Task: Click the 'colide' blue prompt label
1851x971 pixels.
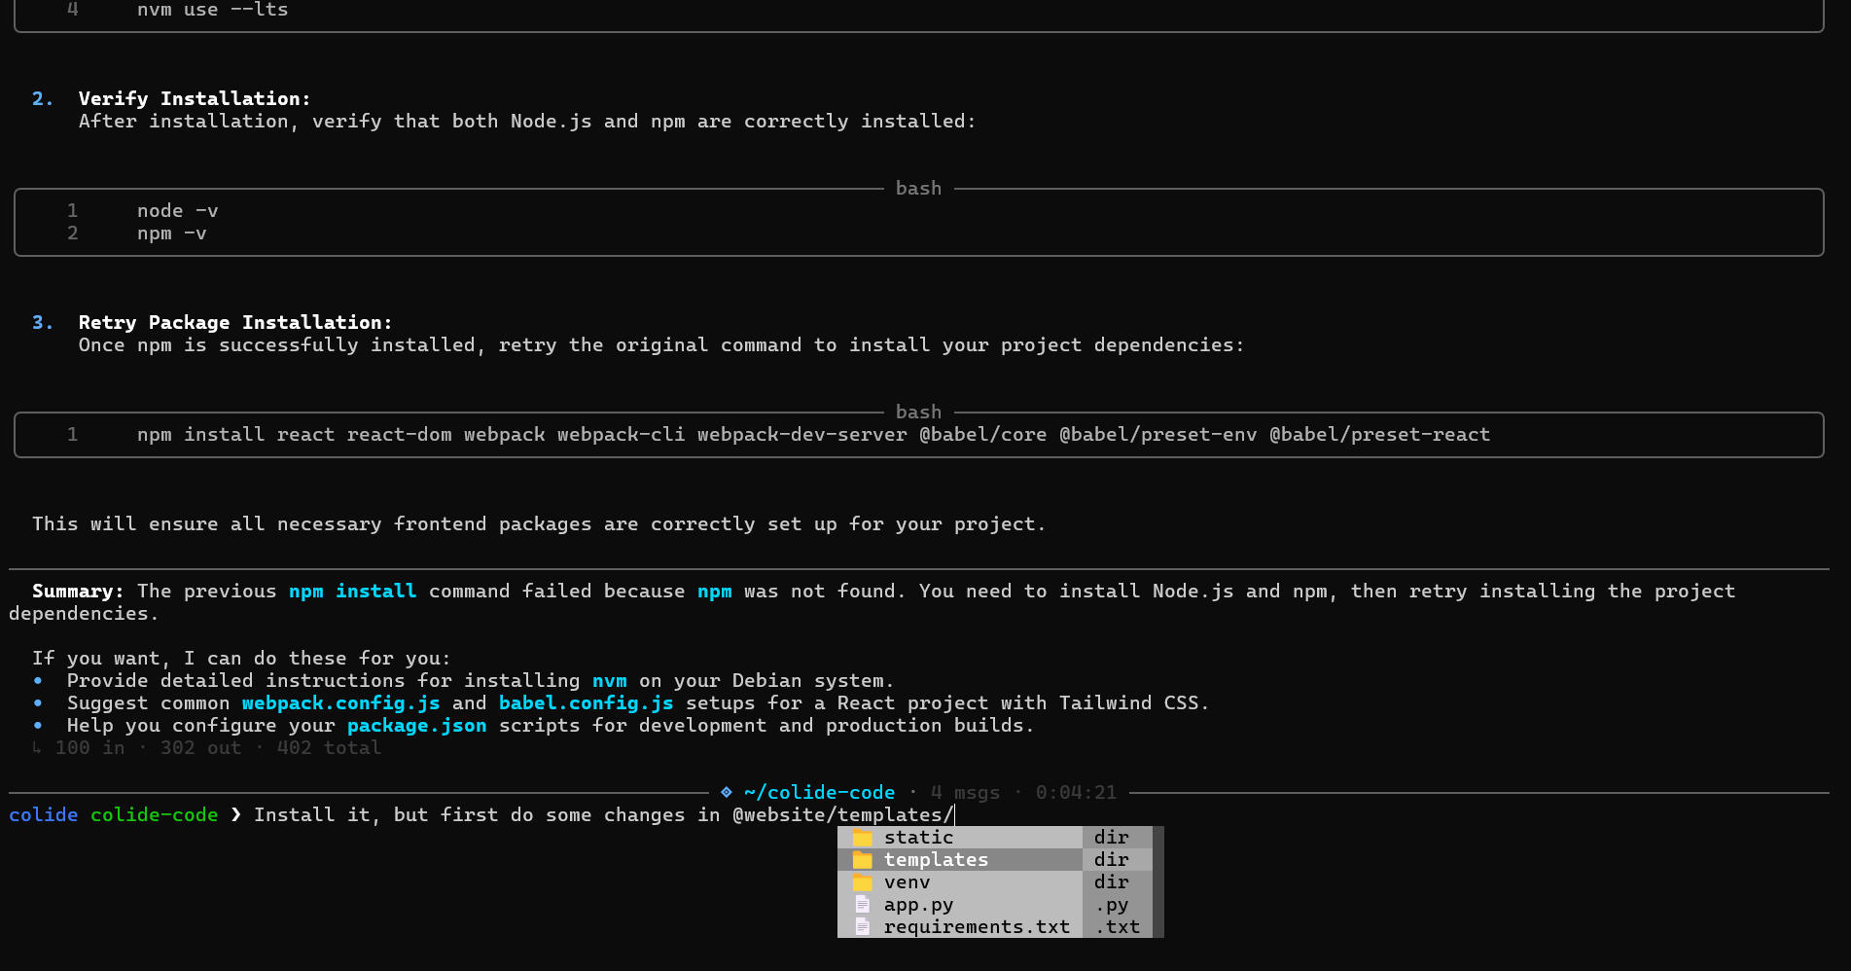Action: pos(44,815)
